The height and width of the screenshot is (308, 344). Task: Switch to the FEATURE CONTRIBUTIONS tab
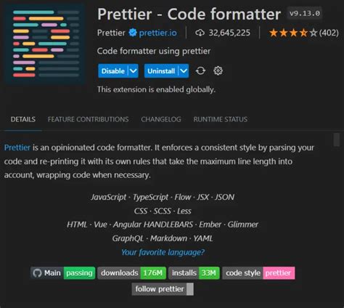pyautogui.click(x=88, y=119)
